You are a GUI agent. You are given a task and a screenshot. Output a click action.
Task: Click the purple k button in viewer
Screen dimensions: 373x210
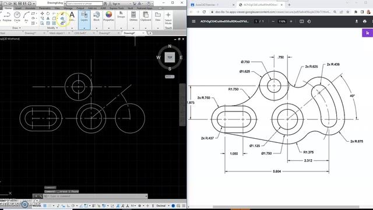[367, 33]
